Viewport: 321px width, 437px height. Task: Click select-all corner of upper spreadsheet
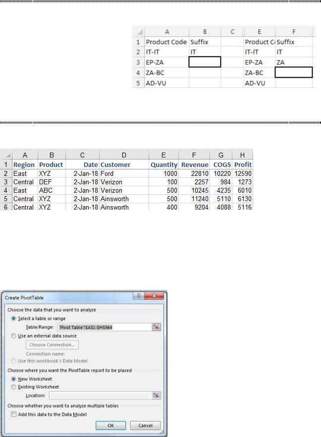click(139, 32)
